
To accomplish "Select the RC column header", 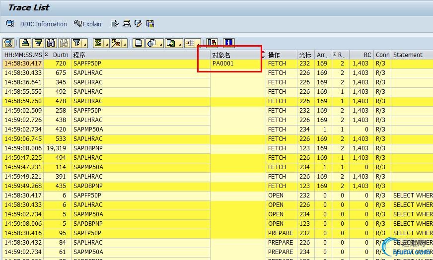I will pyautogui.click(x=361, y=55).
